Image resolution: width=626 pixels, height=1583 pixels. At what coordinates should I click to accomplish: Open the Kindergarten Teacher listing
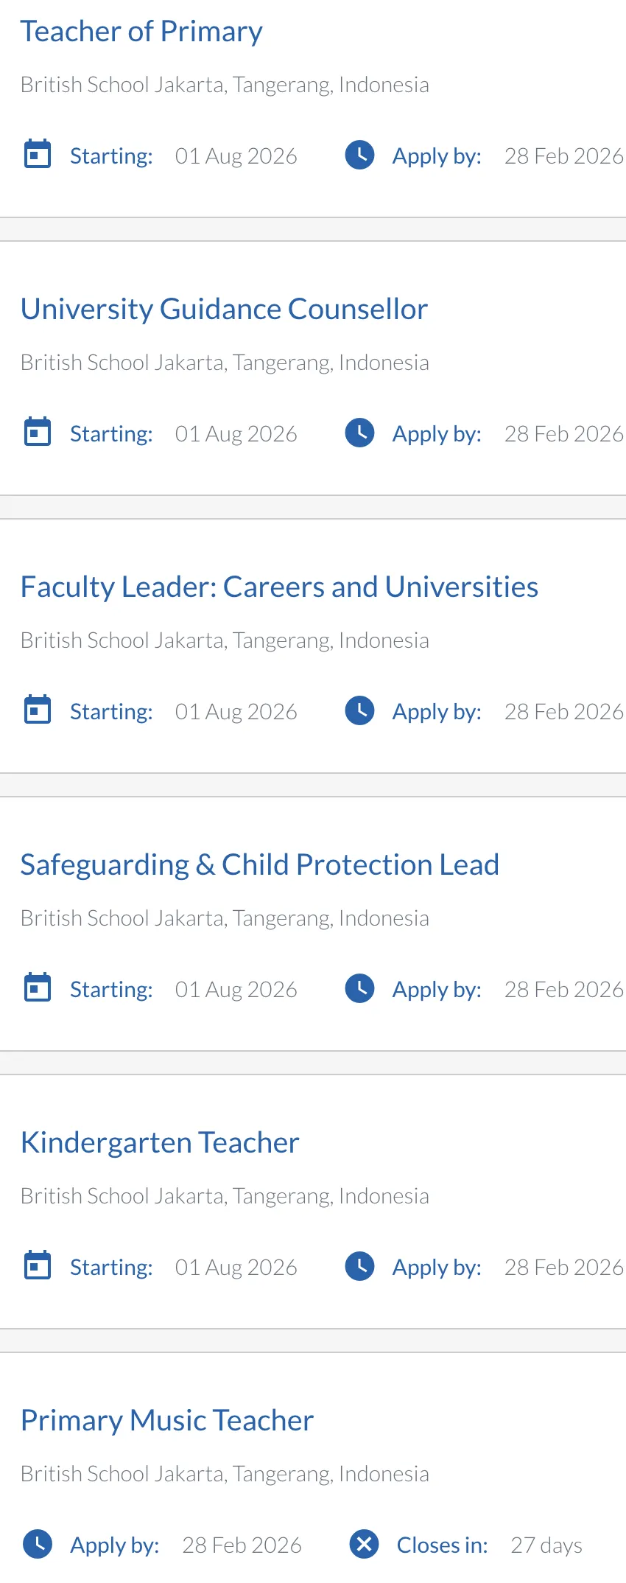coord(160,1143)
